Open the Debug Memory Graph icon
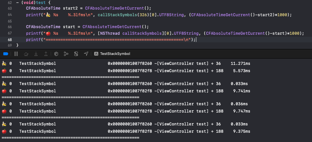 [x=66, y=54]
